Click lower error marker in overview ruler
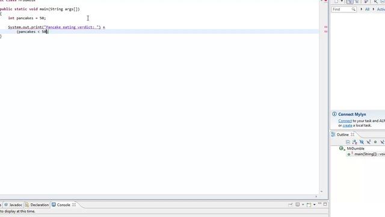 [x=326, y=31]
